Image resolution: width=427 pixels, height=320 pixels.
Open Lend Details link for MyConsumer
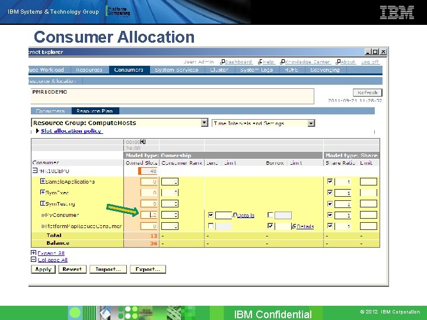coord(246,216)
